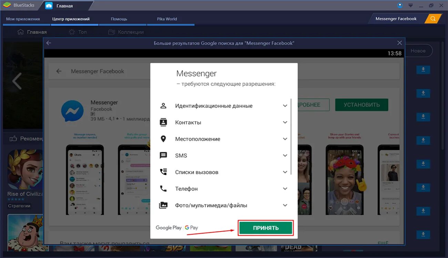Click the phone handset icon

(163, 189)
